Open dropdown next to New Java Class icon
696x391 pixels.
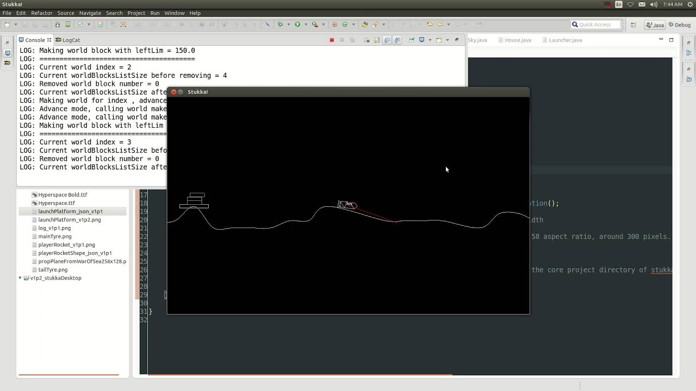coord(353,24)
